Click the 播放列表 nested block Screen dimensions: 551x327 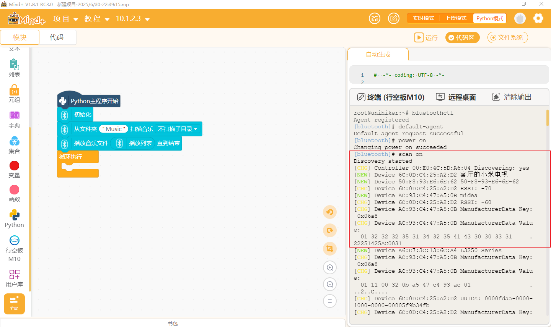tap(133, 143)
